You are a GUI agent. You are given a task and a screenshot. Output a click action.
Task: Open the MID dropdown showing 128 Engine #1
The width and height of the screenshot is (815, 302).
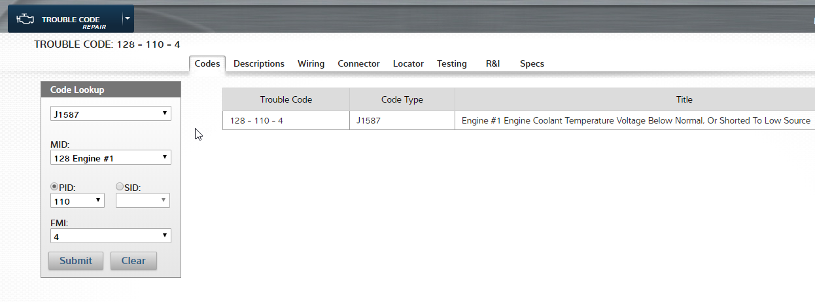click(x=111, y=158)
